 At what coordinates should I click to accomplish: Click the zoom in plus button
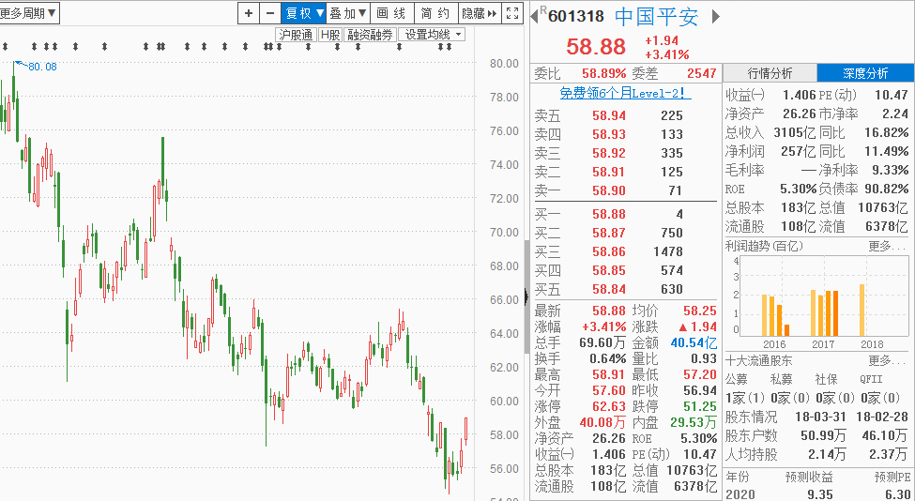click(249, 13)
